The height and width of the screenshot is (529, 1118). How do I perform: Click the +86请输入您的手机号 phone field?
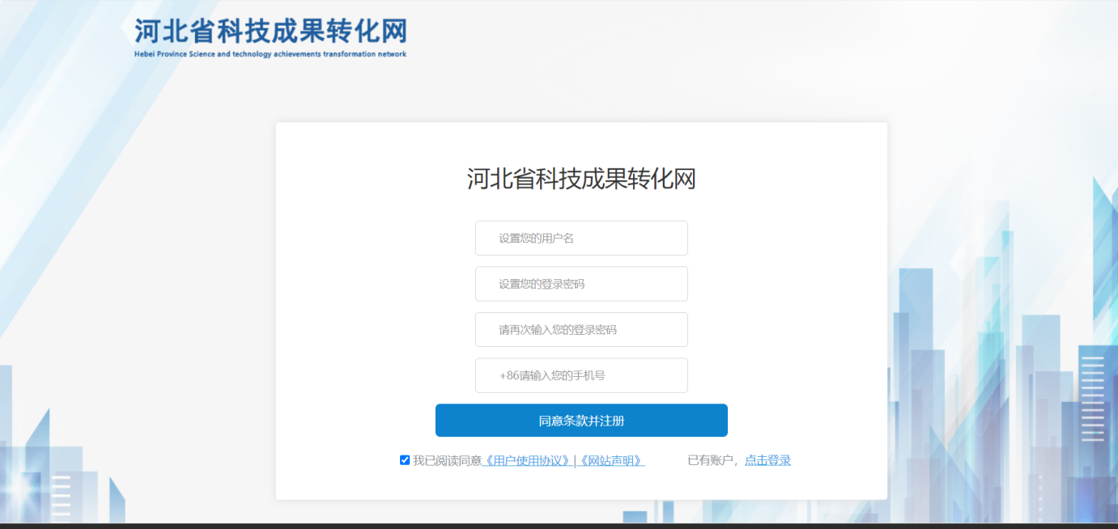581,375
